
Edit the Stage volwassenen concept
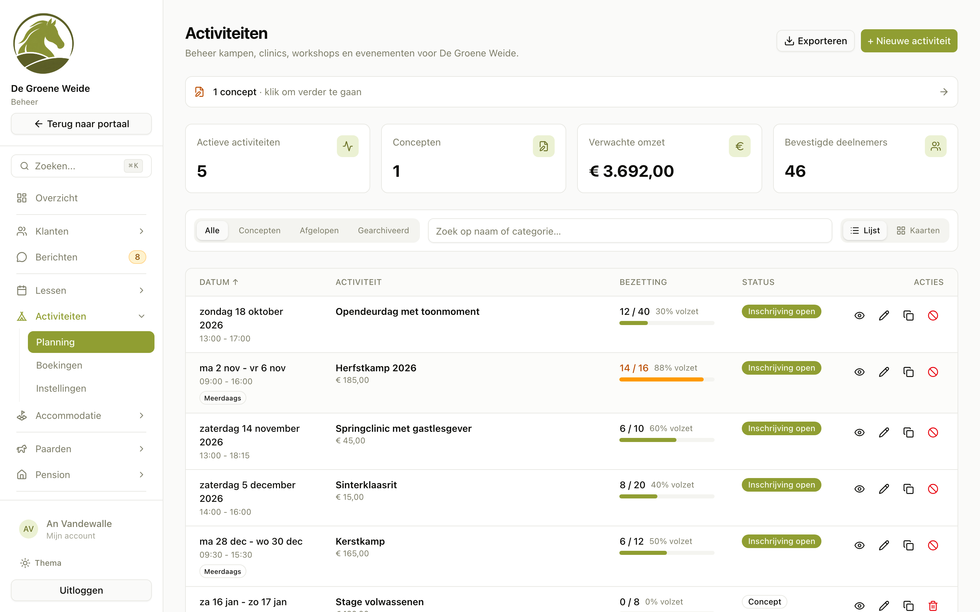884,606
